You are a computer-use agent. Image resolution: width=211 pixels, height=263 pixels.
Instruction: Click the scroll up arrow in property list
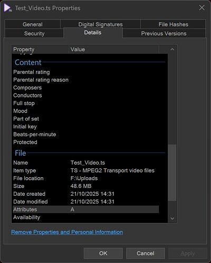point(172,49)
